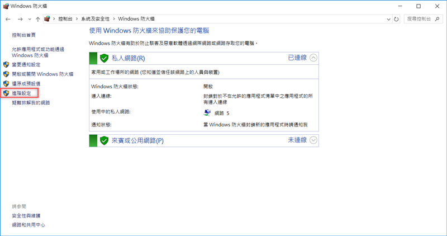
Task: Click the green shield in 私人網路 header
Action: tap(104, 58)
